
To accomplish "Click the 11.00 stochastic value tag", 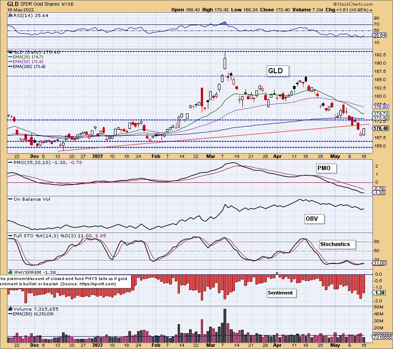I will (x=379, y=263).
